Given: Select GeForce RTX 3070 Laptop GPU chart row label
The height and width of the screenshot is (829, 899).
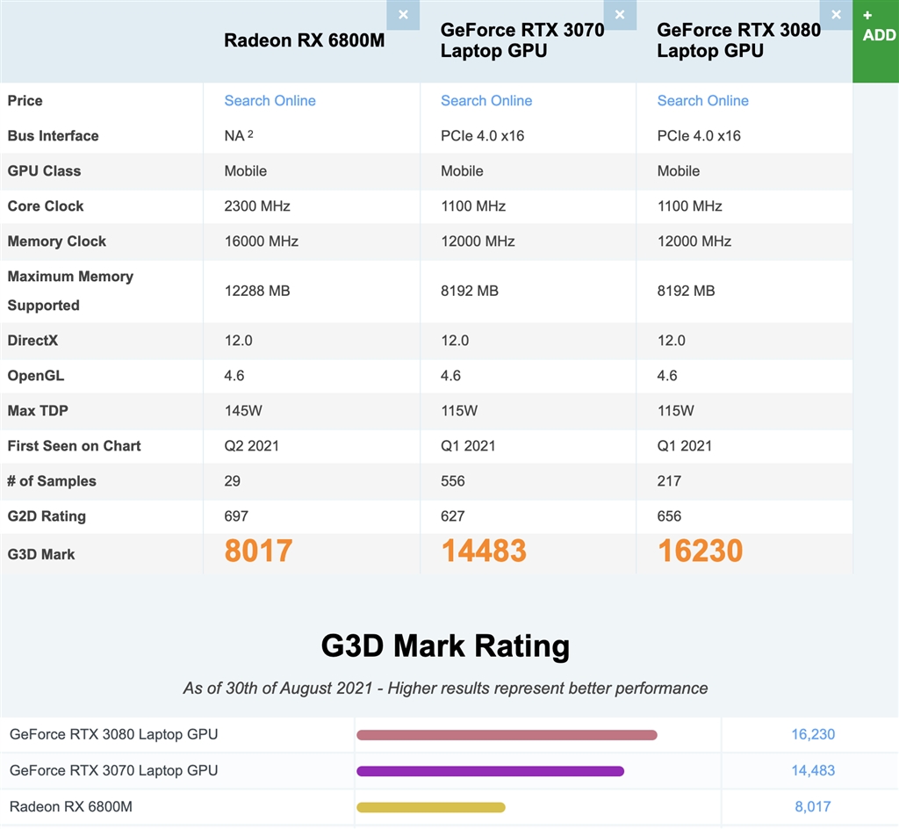Looking at the screenshot, I should pyautogui.click(x=113, y=770).
